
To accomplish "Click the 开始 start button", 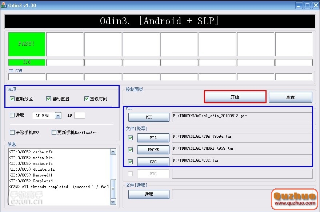I will [x=235, y=97].
